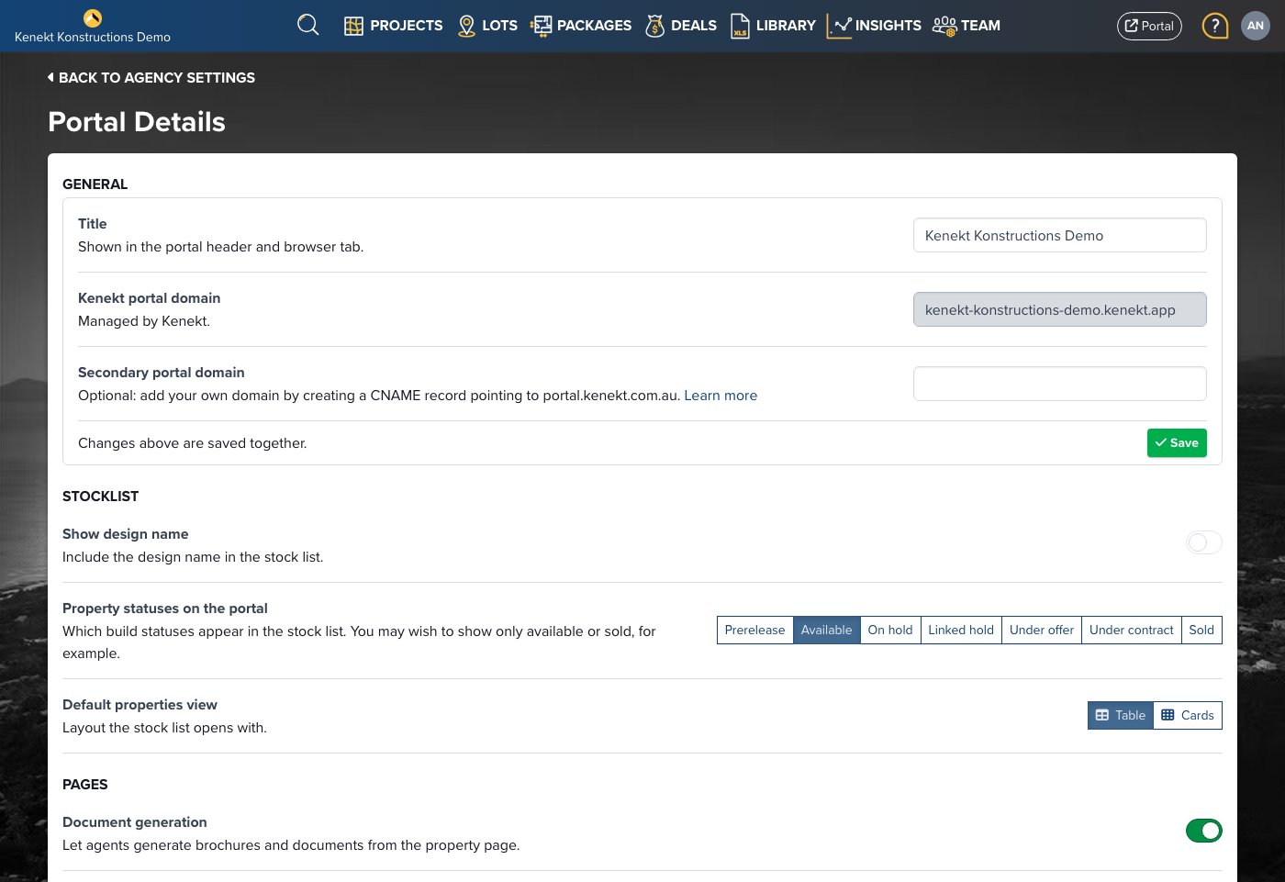Open the search magnifier icon
The width and height of the screenshot is (1285, 882).
308,25
